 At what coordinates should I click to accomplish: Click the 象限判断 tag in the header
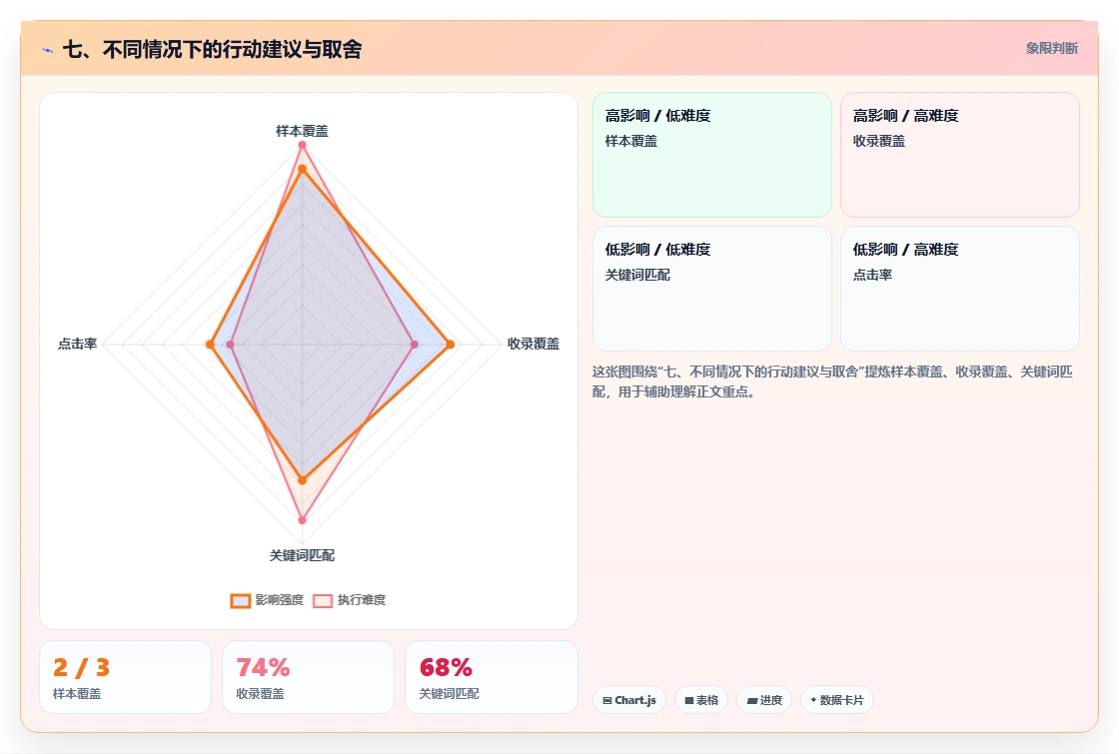tap(1051, 49)
